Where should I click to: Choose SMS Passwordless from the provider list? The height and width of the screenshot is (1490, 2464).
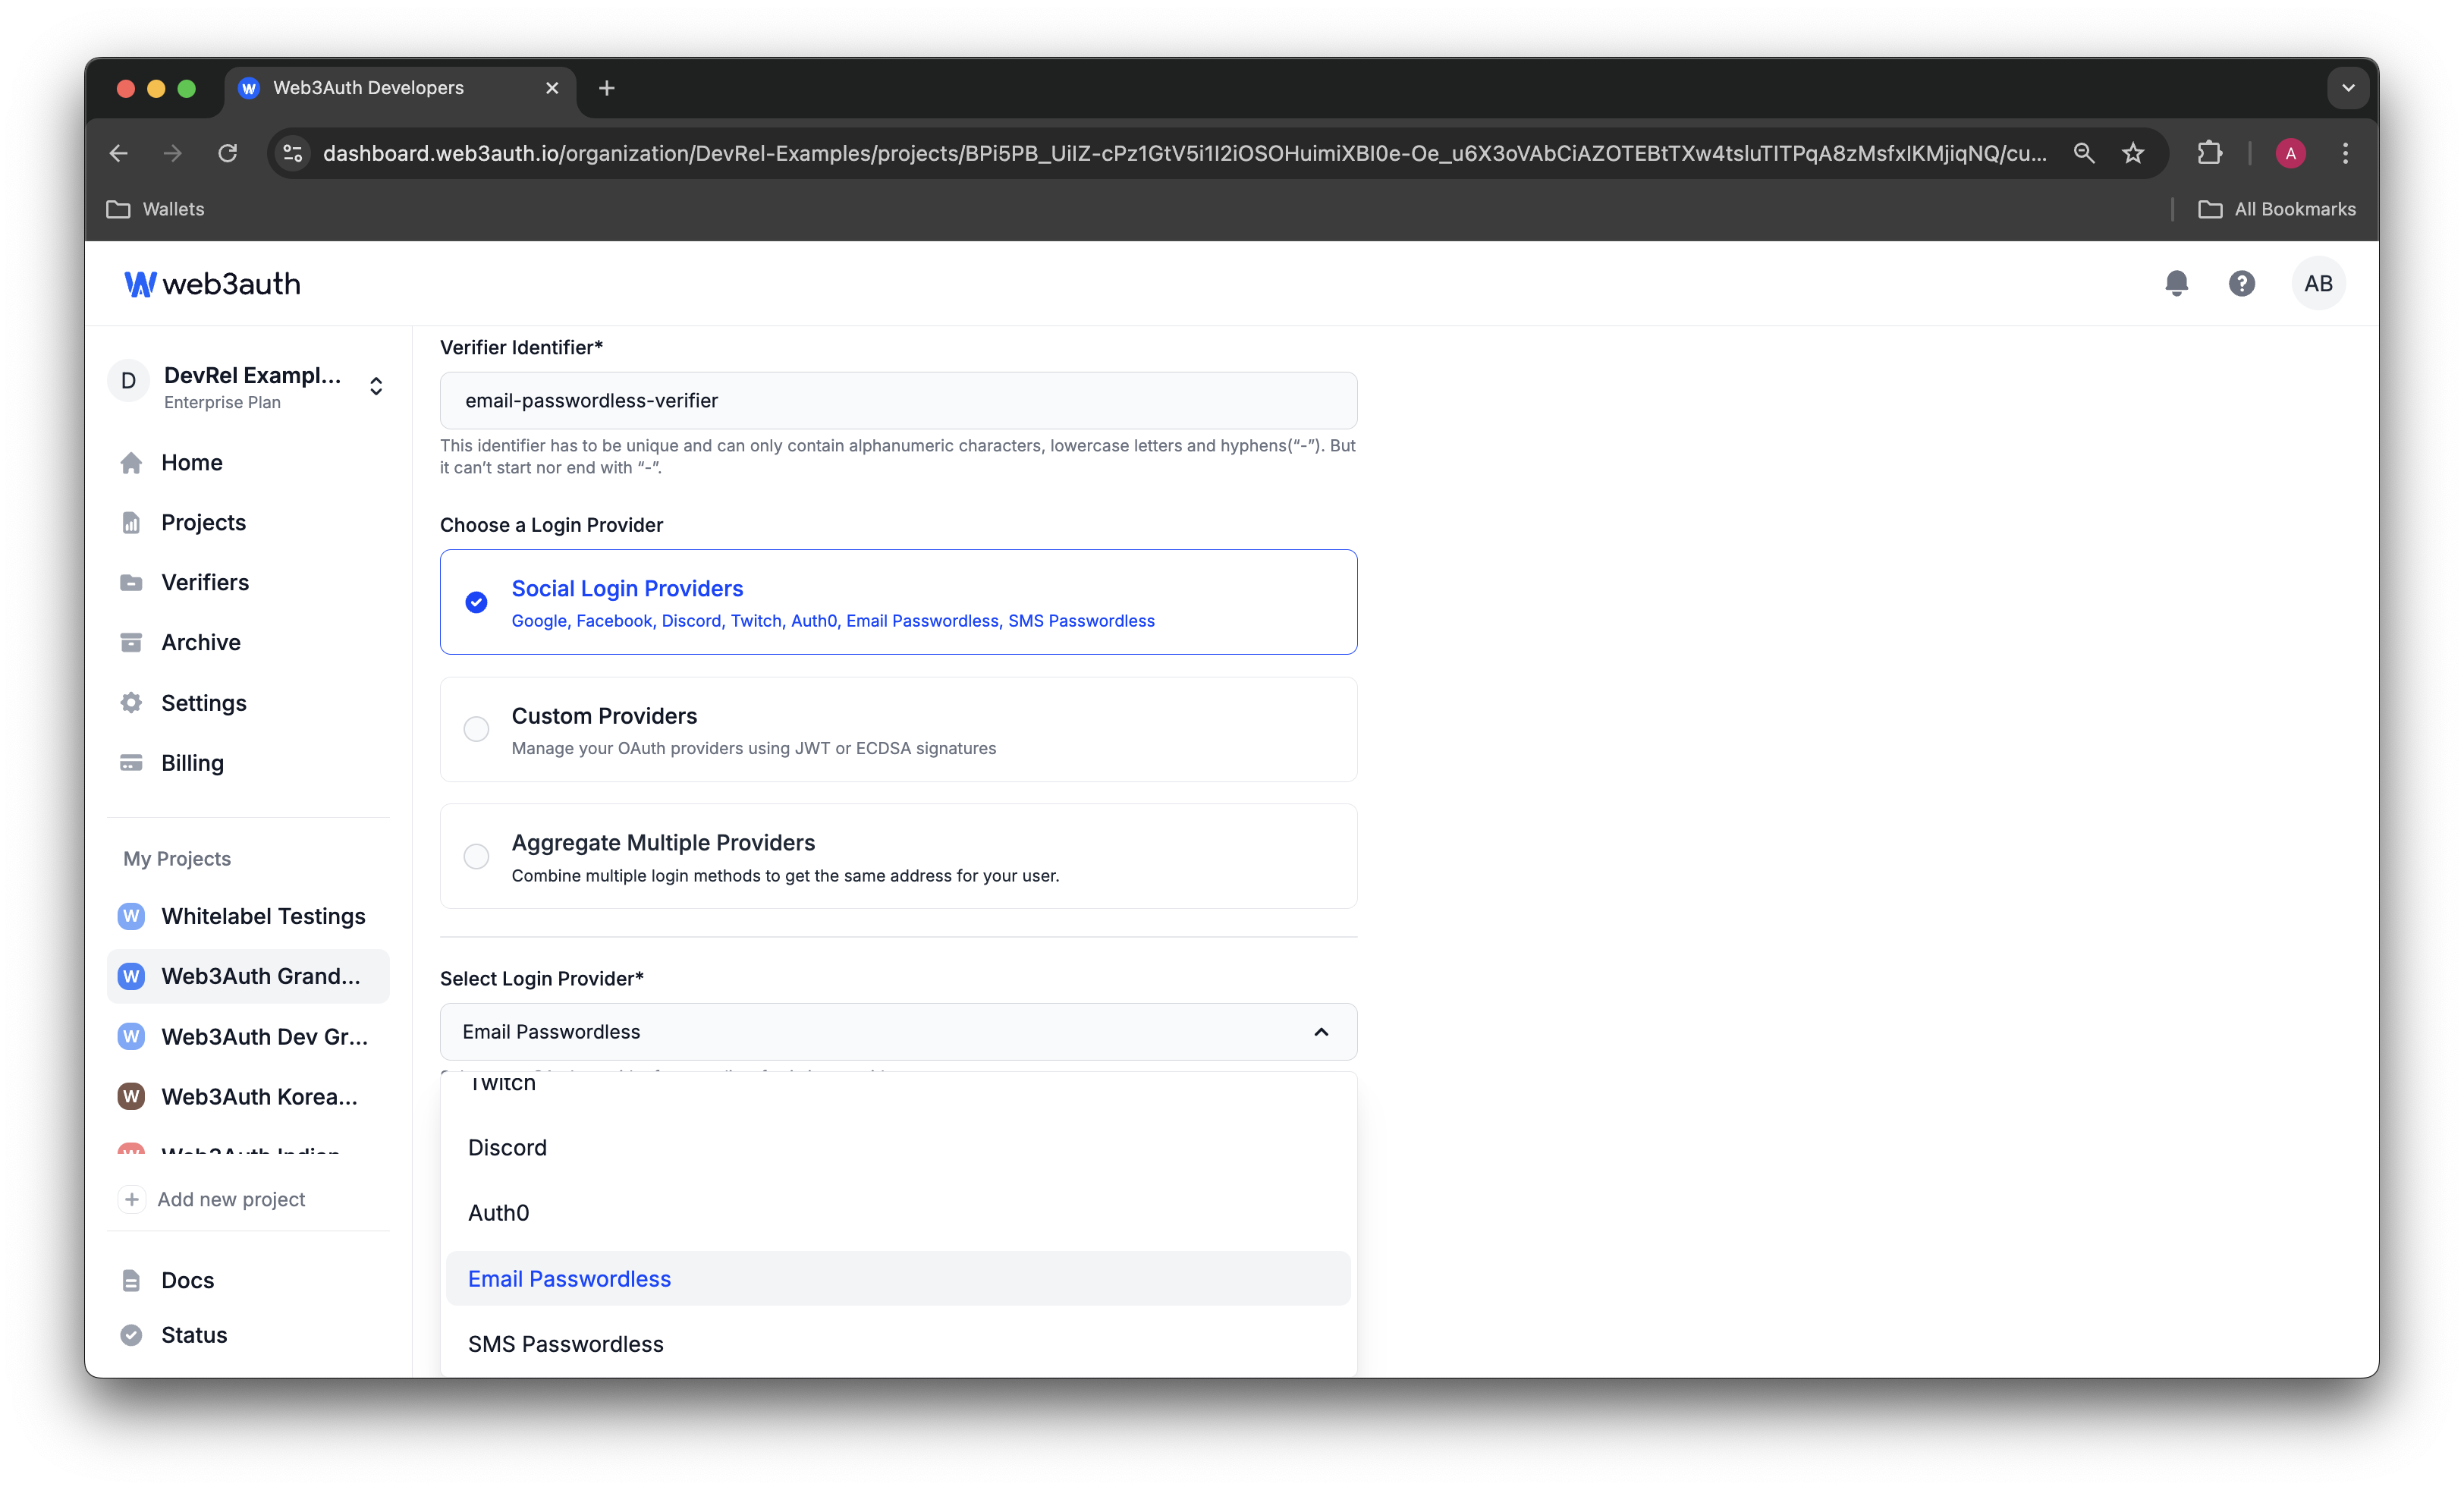tap(898, 1344)
